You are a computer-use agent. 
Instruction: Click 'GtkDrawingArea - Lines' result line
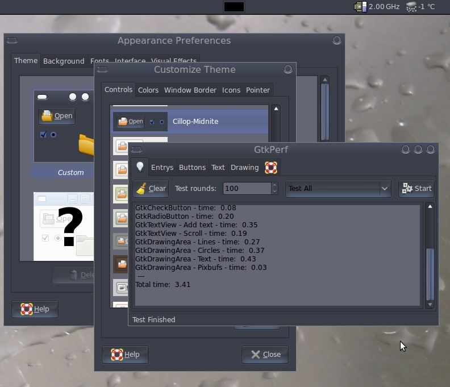198,242
